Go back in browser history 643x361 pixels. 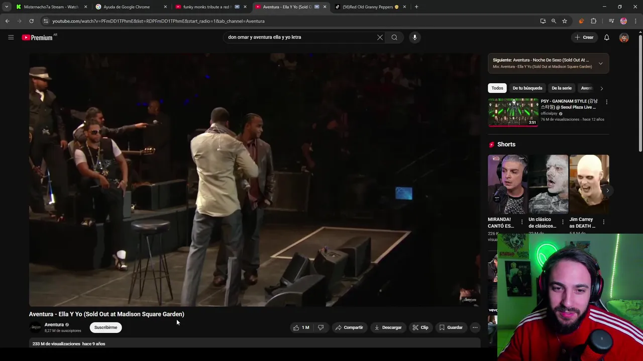click(x=7, y=21)
